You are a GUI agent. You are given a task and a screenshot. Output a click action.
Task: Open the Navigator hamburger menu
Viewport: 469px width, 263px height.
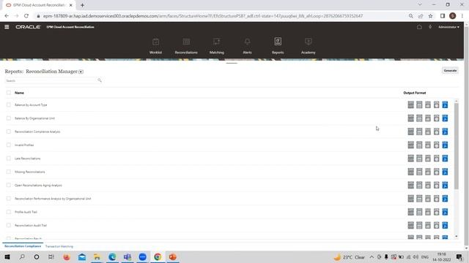click(x=7, y=27)
